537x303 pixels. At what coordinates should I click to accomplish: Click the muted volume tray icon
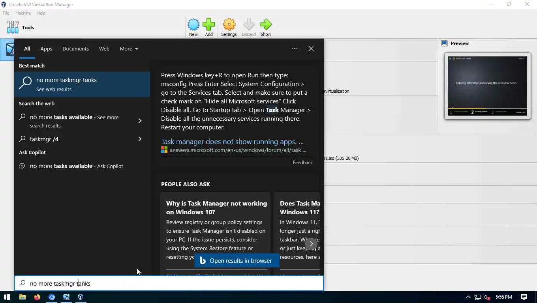(487, 297)
